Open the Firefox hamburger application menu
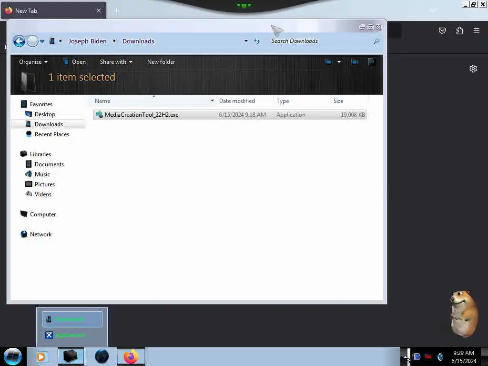This screenshot has width=488, height=366. tap(477, 30)
